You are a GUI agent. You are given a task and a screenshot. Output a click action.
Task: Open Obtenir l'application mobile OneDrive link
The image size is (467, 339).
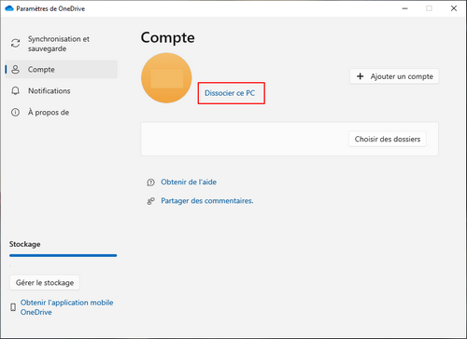pyautogui.click(x=66, y=307)
